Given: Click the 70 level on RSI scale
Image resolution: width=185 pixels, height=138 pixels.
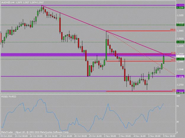Looking at the screenshot, I should pyautogui.click(x=178, y=106).
